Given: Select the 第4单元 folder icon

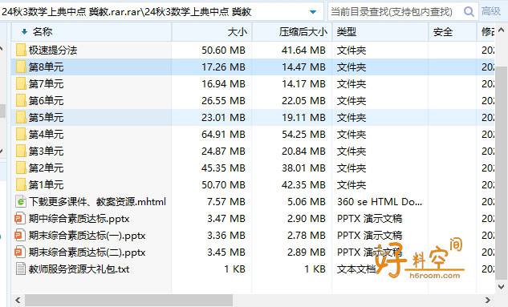Looking at the screenshot, I should click(x=21, y=134).
